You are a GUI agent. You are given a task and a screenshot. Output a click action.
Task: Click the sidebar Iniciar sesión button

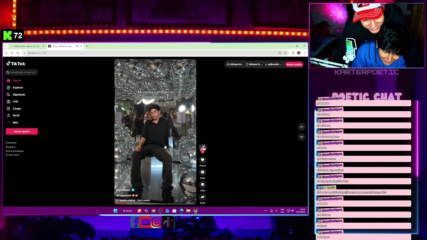coord(22,131)
